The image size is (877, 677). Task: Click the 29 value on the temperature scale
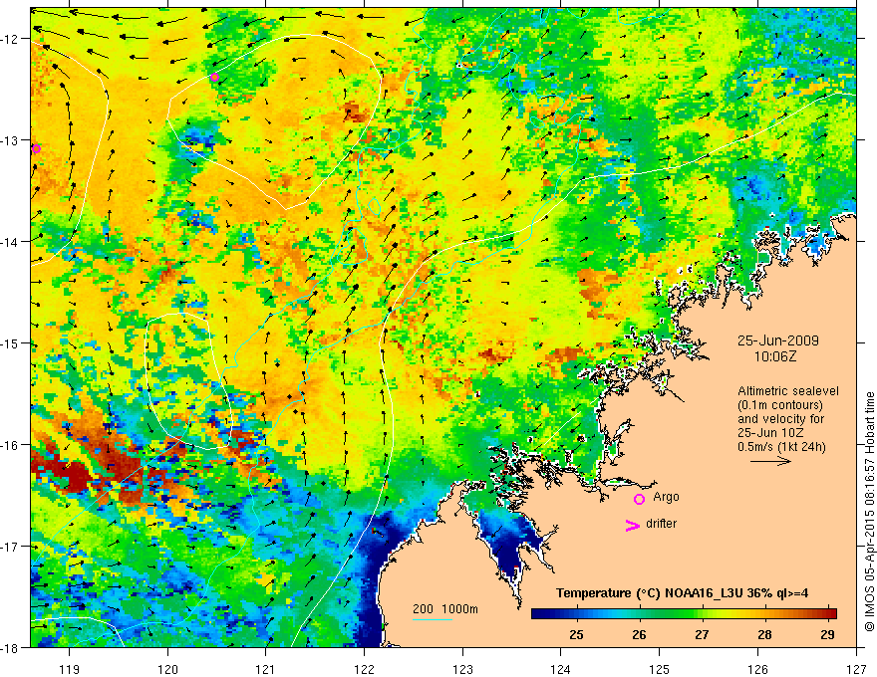pyautogui.click(x=827, y=634)
